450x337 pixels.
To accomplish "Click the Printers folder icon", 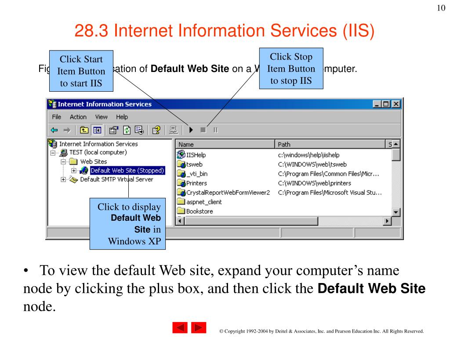I will coord(181,183).
